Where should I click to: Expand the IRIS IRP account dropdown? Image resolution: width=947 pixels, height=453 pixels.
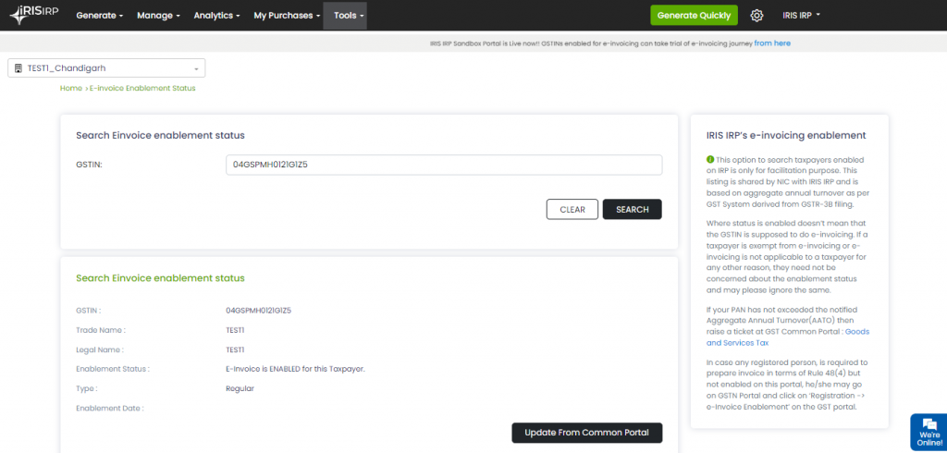pyautogui.click(x=801, y=16)
